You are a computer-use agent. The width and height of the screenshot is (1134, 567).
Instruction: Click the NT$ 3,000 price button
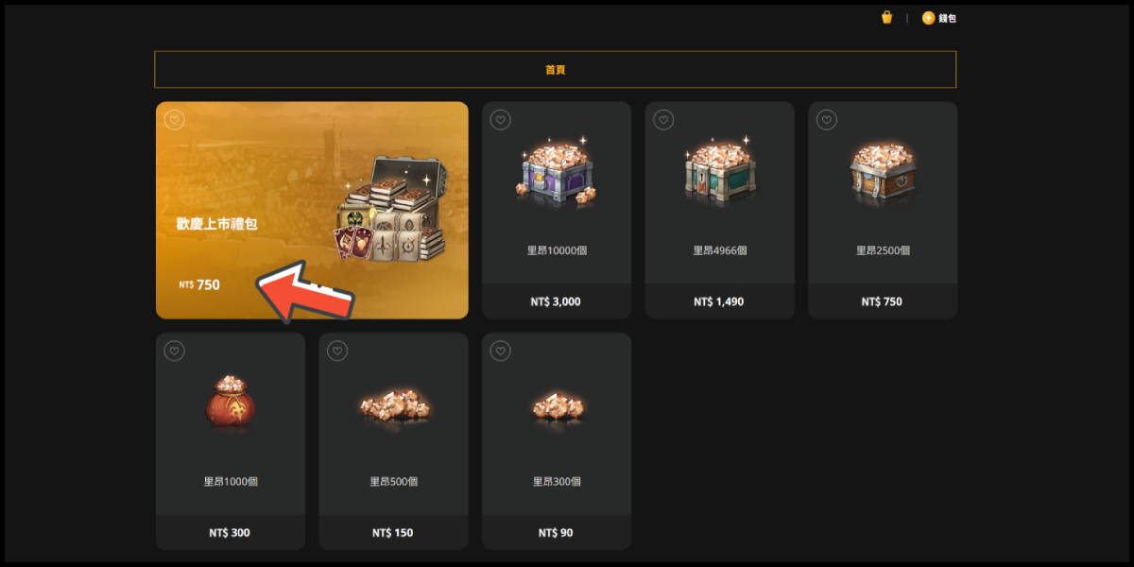pyautogui.click(x=557, y=301)
